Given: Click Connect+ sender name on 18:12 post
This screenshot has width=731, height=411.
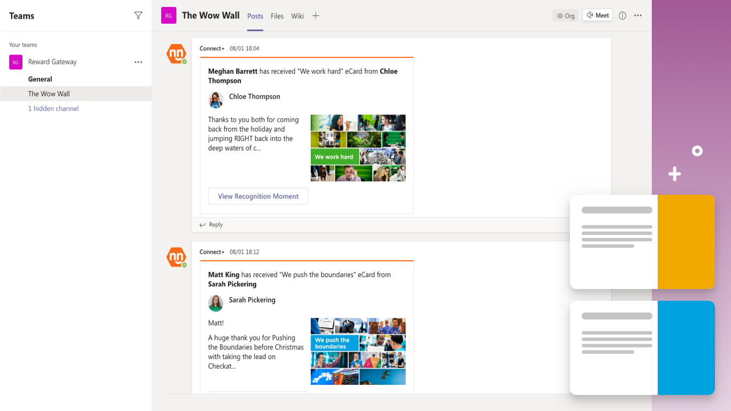Looking at the screenshot, I should (212, 252).
